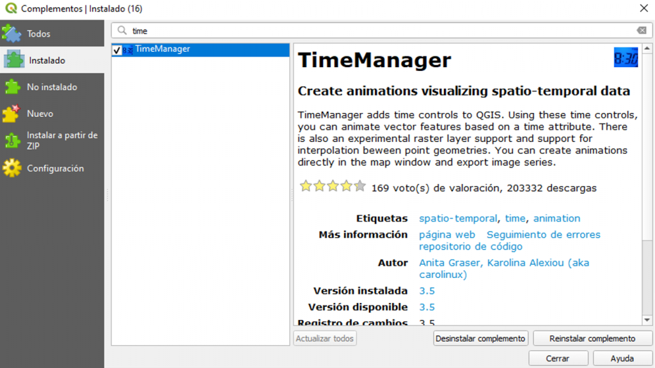This screenshot has width=655, height=368.
Task: Click the spatio-temporal tag link
Action: tap(457, 218)
